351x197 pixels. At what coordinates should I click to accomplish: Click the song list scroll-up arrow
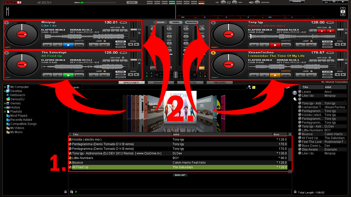(290, 134)
